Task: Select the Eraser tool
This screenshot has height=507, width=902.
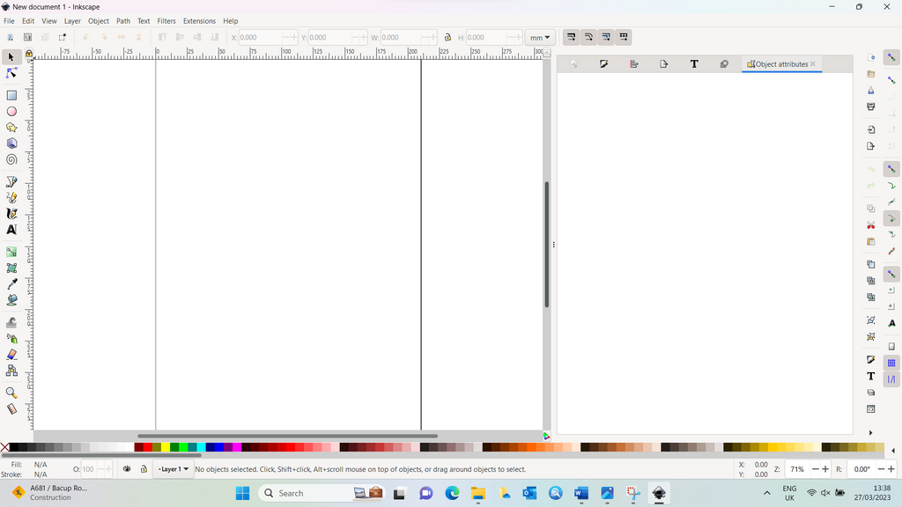Action: [x=11, y=355]
